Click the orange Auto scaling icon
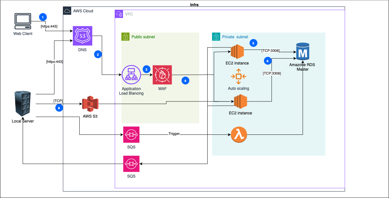Viewport: 389px width, 198px height. (238, 76)
